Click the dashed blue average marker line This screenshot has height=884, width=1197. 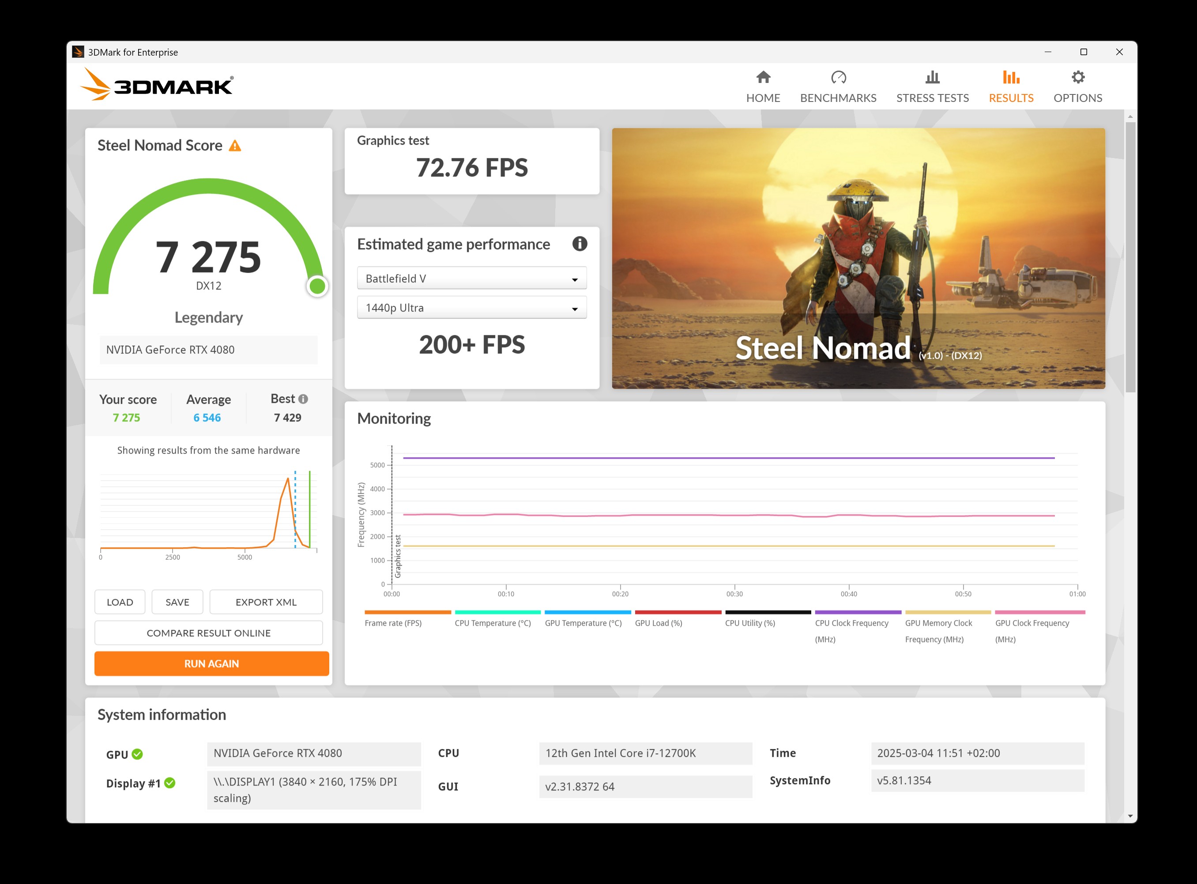tap(295, 509)
